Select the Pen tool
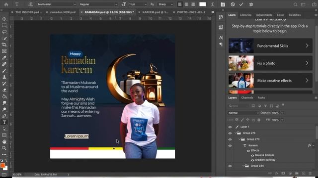 [x=4, y=116]
